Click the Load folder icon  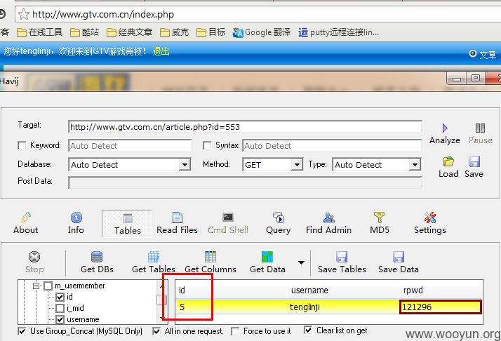click(x=448, y=161)
